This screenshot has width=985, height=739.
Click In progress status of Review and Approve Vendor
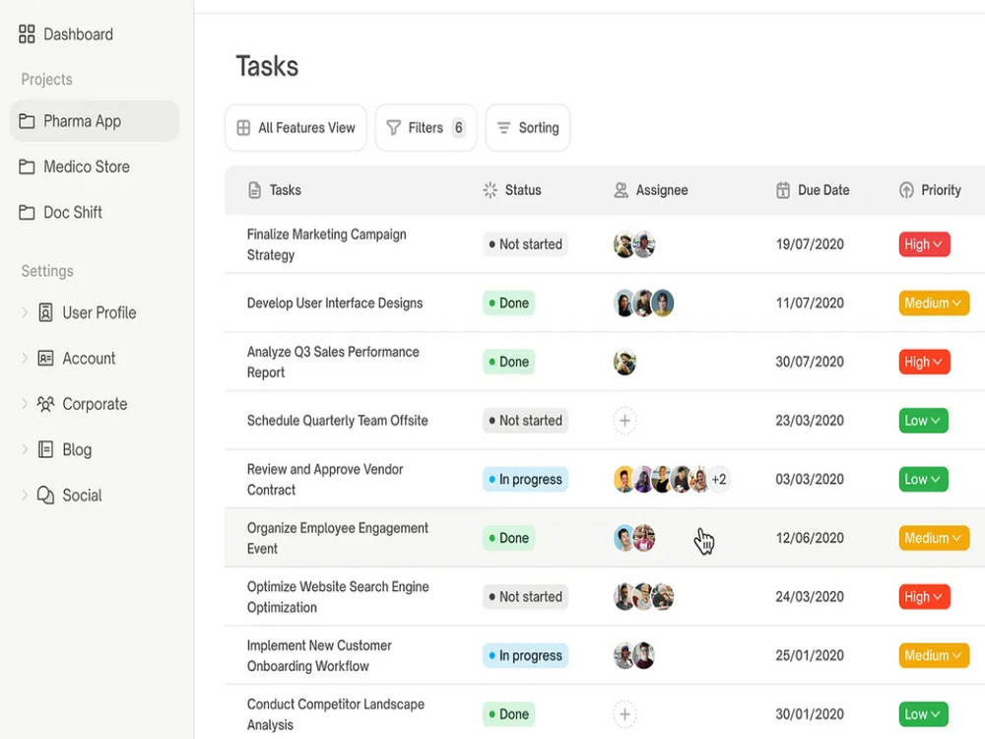coord(525,479)
